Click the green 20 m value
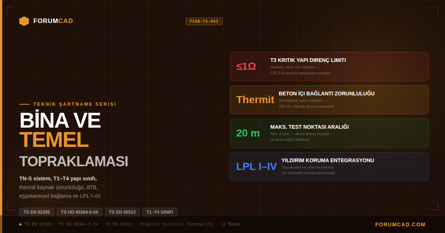 [x=248, y=133]
